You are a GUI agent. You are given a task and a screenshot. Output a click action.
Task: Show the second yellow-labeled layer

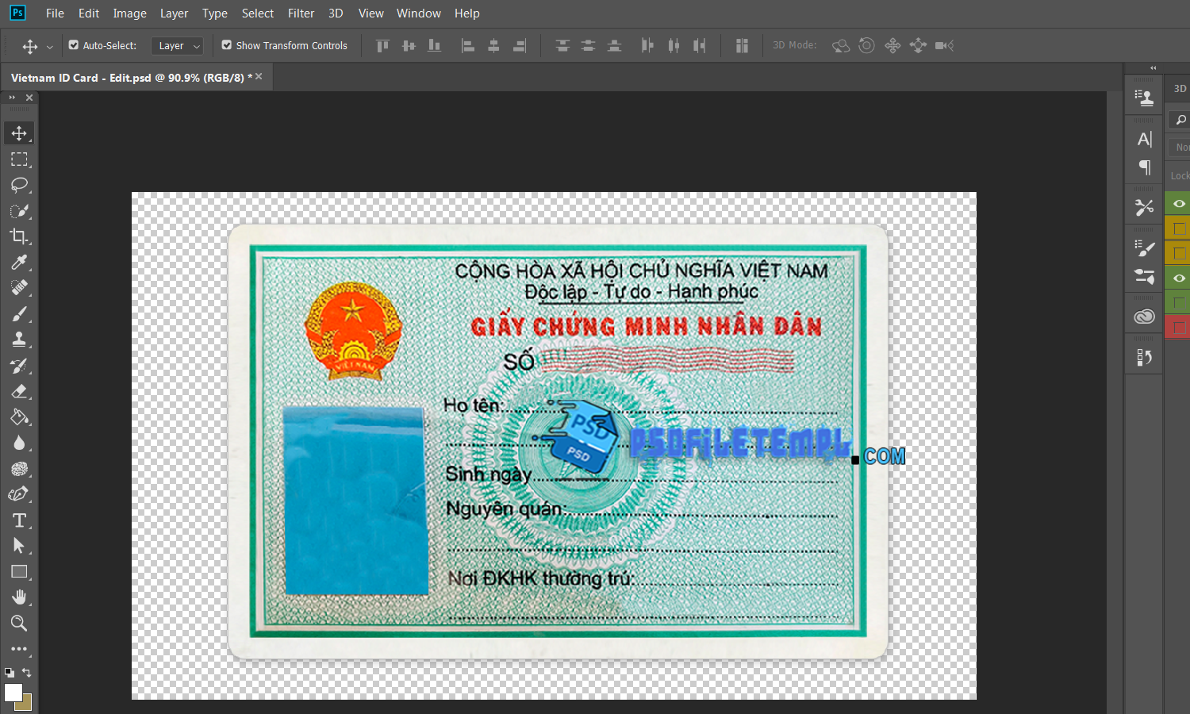click(x=1179, y=253)
